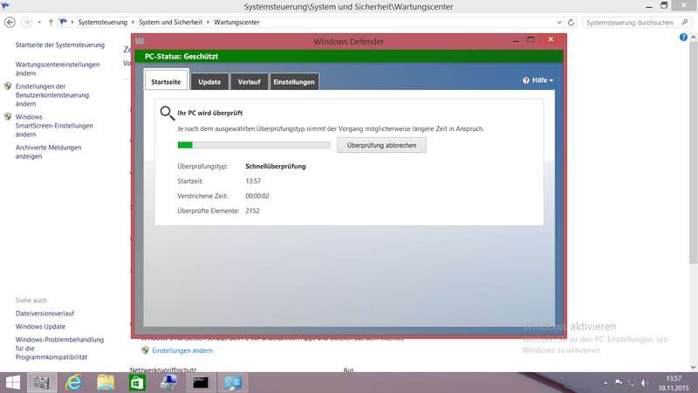Select System und Sicherheit breadcrumb
698x393 pixels.
[x=170, y=23]
